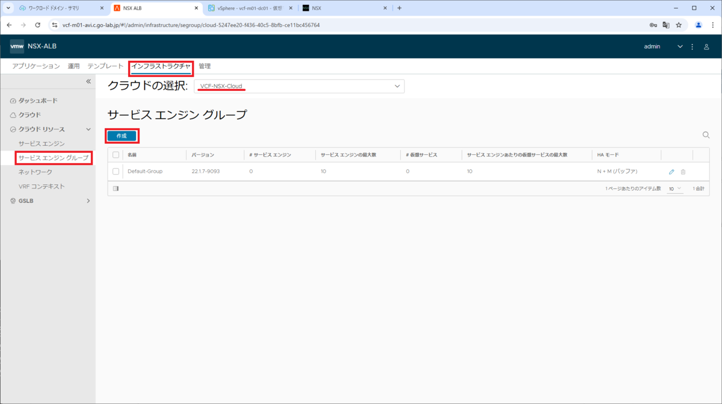Open サービス エンジン グループ in sidebar
The height and width of the screenshot is (404, 722).
click(x=54, y=158)
